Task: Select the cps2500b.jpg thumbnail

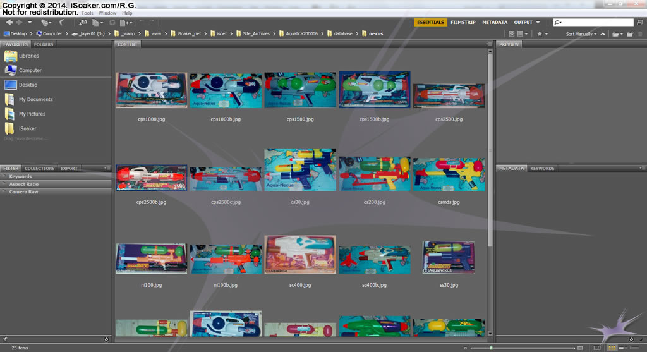Action: click(152, 178)
